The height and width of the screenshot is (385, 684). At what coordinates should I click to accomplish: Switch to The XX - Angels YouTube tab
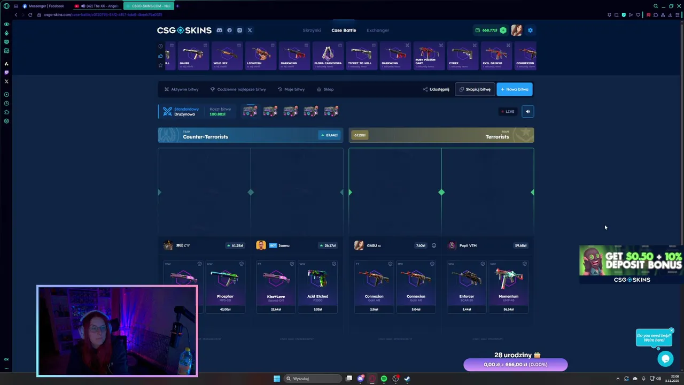pos(97,6)
